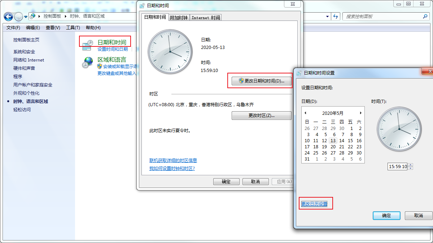Open 网络和 Internet category in the sidebar

tap(29, 60)
